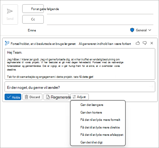Click the Tak for dit samarbejde closing line
Image resolution: width=159 pixels, height=148 pixels.
tap(50, 77)
